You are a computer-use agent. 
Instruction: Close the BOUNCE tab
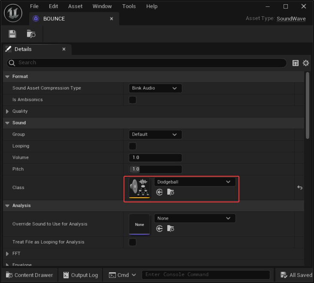(x=112, y=18)
